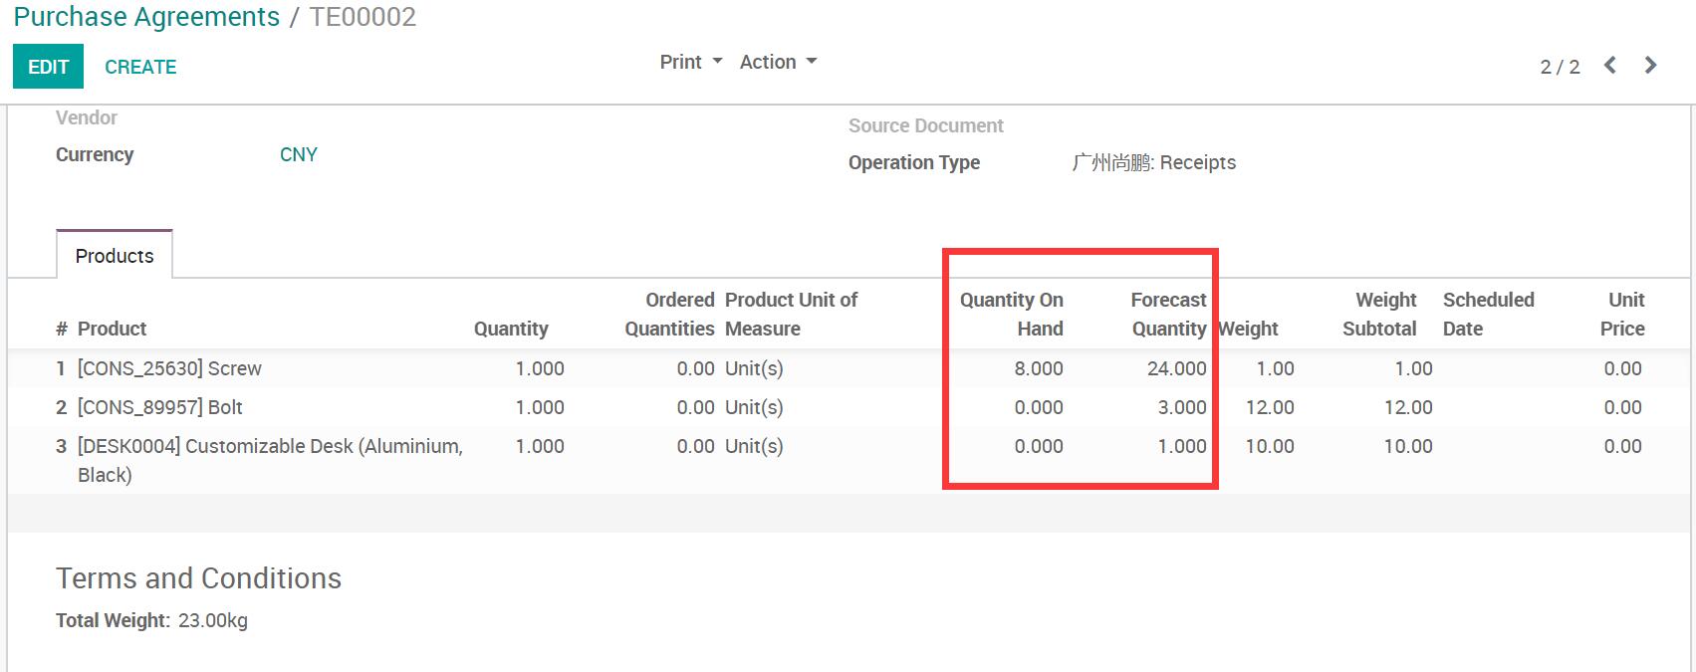Image resolution: width=1696 pixels, height=672 pixels.
Task: Click the Forecast Quantity column header
Action: (x=1168, y=315)
